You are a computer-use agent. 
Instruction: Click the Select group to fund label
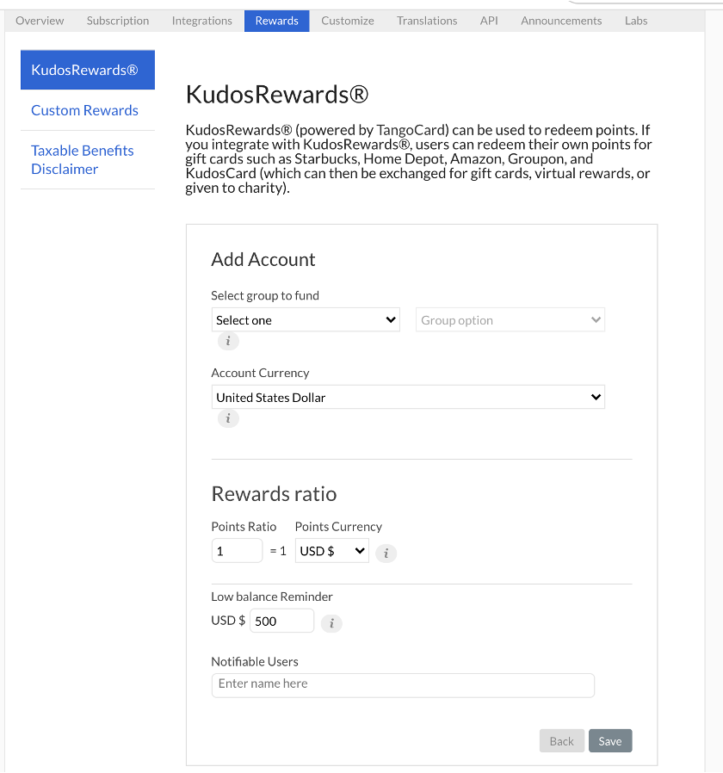[265, 295]
